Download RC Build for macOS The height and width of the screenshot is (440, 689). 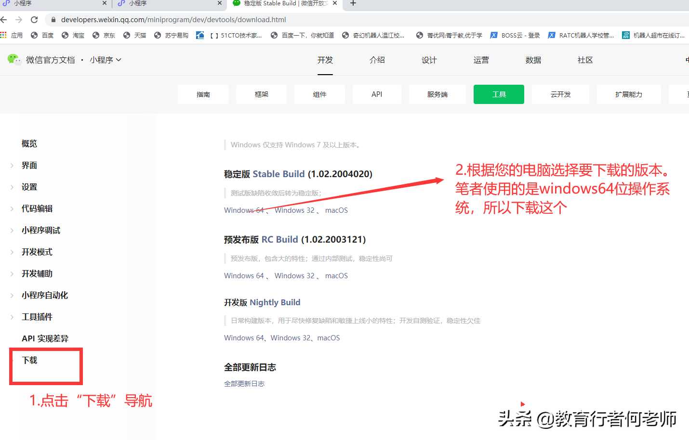coord(336,276)
